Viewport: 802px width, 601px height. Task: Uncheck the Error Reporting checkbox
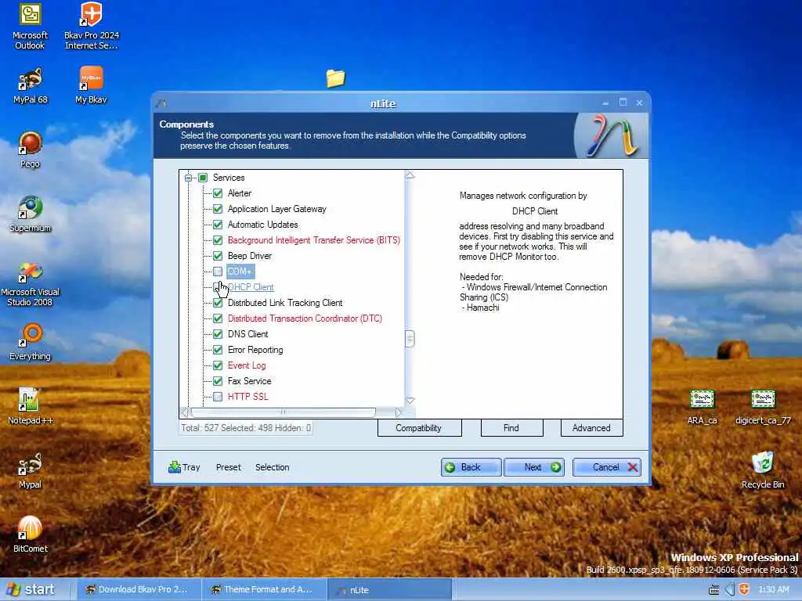[218, 350]
